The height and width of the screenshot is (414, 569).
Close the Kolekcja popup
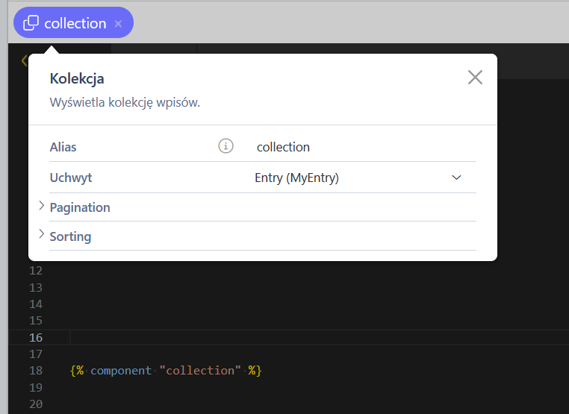tap(475, 78)
